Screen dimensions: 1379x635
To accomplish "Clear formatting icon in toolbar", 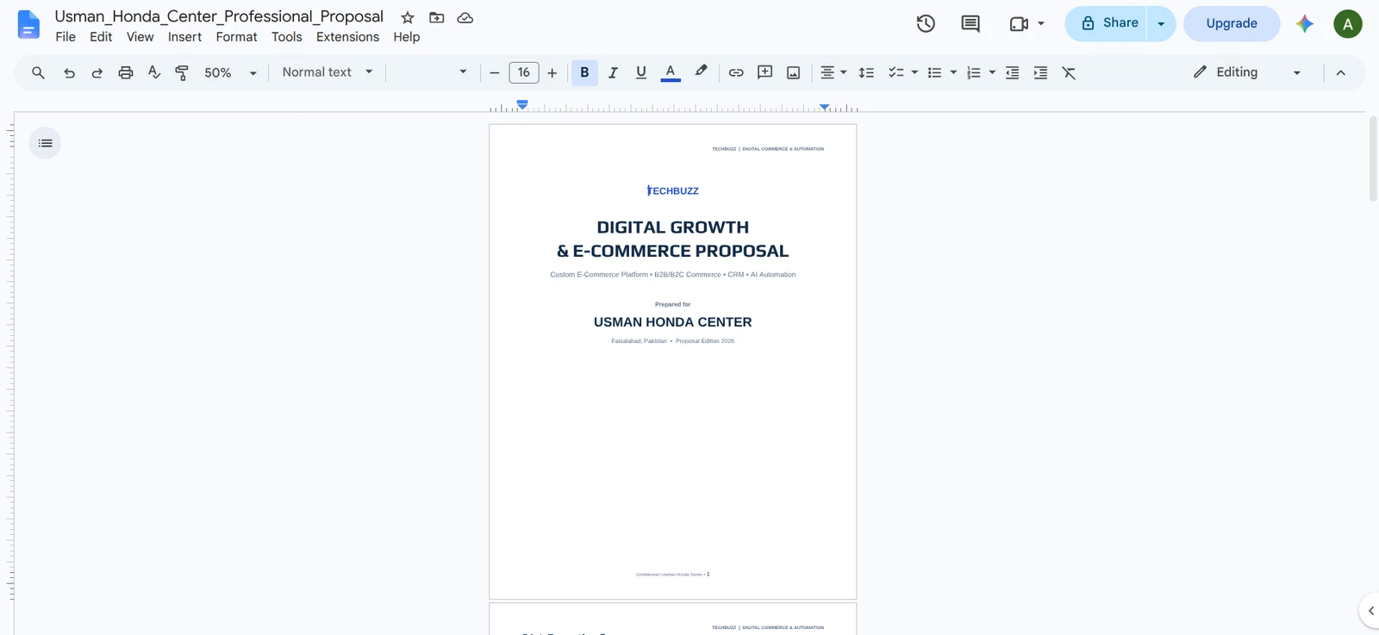I will [1069, 72].
